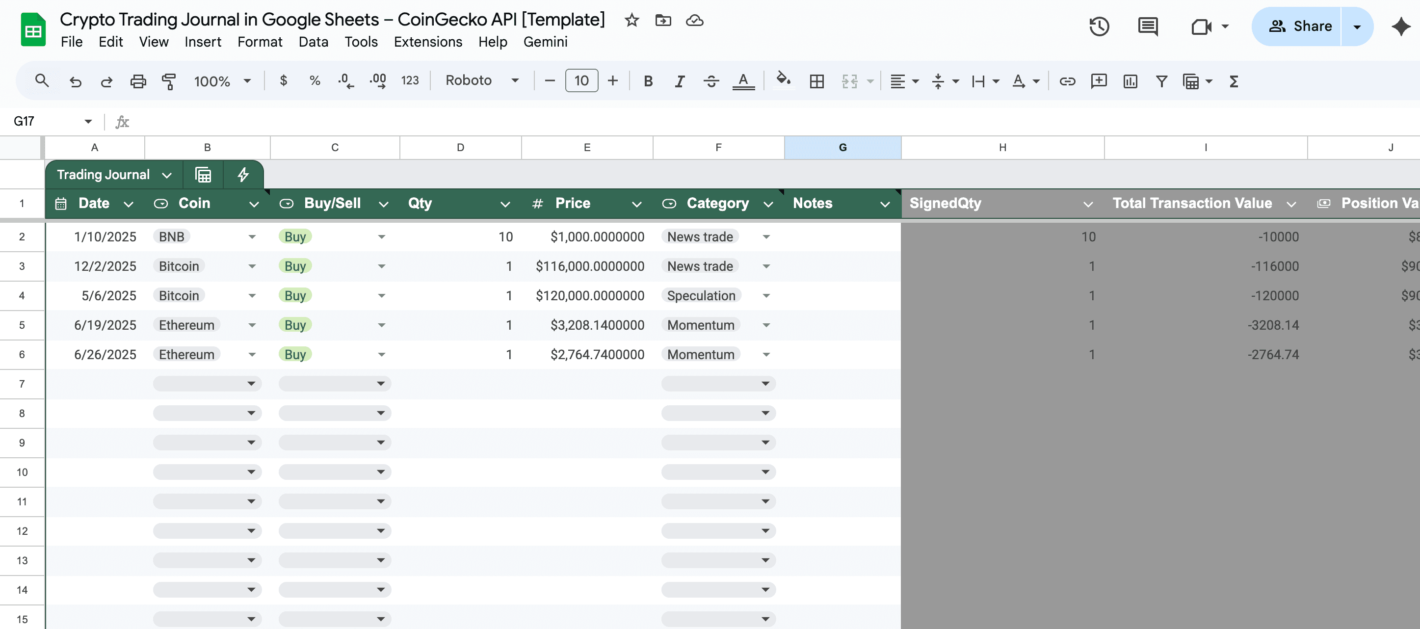Insert a comment
This screenshot has height=629, width=1420.
1099,81
